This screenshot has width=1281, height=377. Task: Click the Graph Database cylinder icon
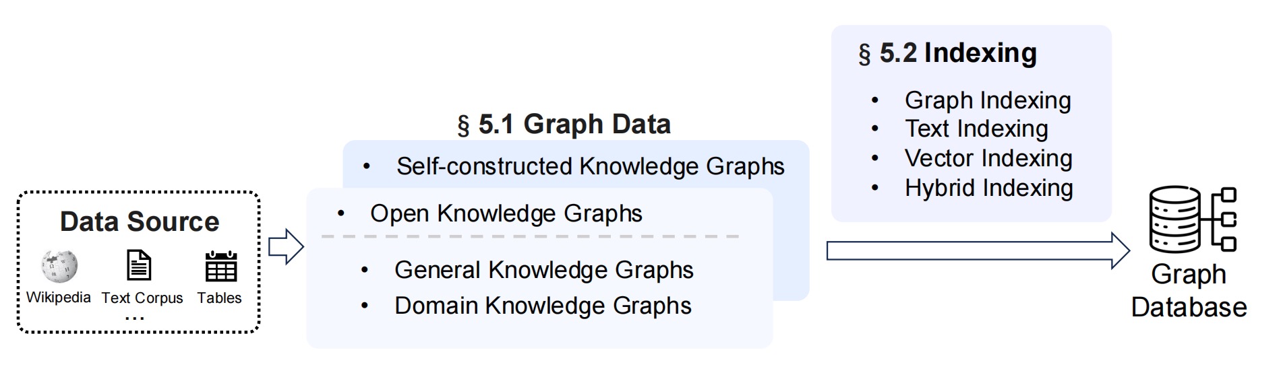click(1174, 221)
